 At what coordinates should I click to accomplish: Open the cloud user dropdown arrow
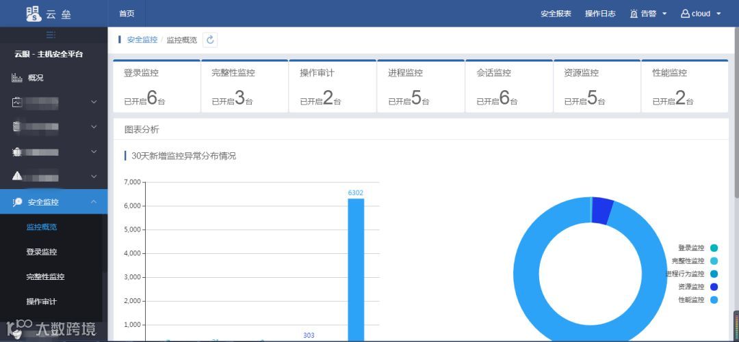pos(718,14)
